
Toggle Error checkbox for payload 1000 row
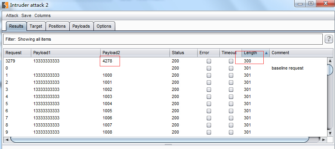pos(209,75)
